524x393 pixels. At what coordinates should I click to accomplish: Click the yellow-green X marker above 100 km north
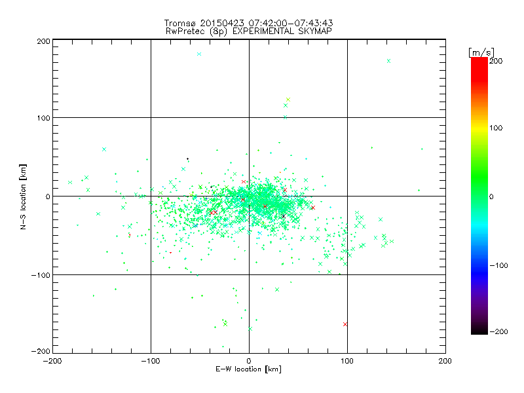tap(288, 100)
